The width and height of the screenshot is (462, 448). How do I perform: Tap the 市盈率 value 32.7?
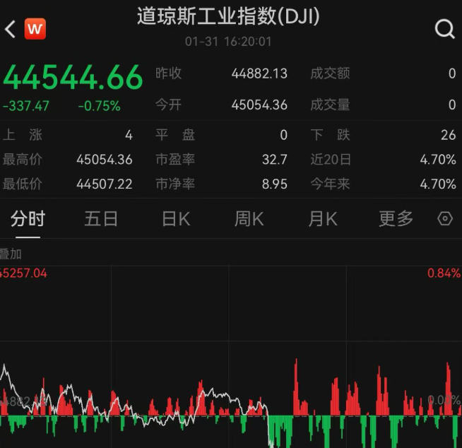[x=274, y=160]
